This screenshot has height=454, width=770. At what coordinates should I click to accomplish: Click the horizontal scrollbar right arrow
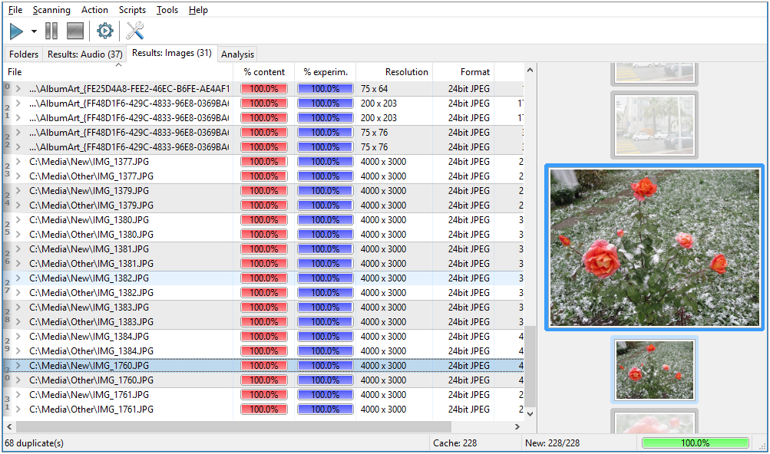click(x=517, y=426)
